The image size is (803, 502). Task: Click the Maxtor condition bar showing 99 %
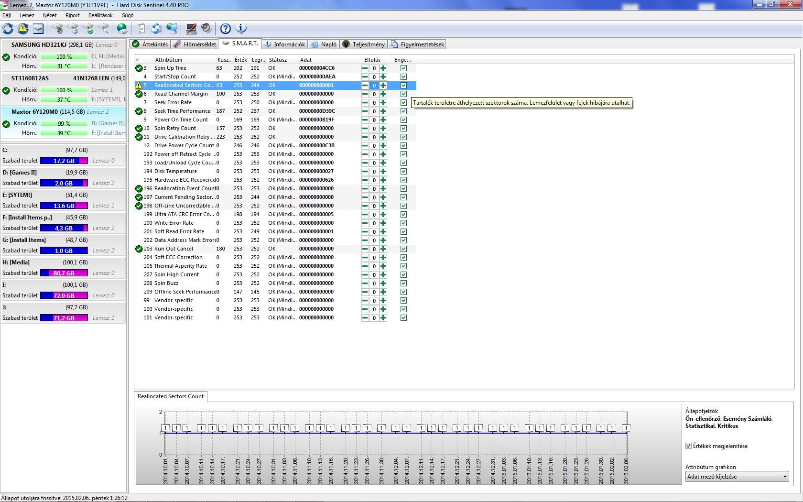tap(64, 124)
